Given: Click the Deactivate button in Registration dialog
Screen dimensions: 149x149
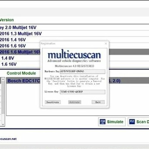Looking at the screenshot, I should pos(53,102).
